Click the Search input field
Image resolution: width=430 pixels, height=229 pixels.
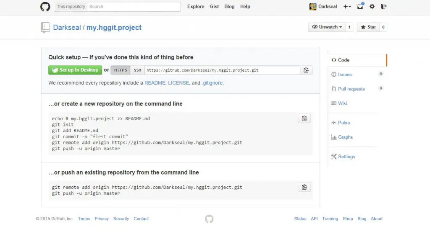134,7
